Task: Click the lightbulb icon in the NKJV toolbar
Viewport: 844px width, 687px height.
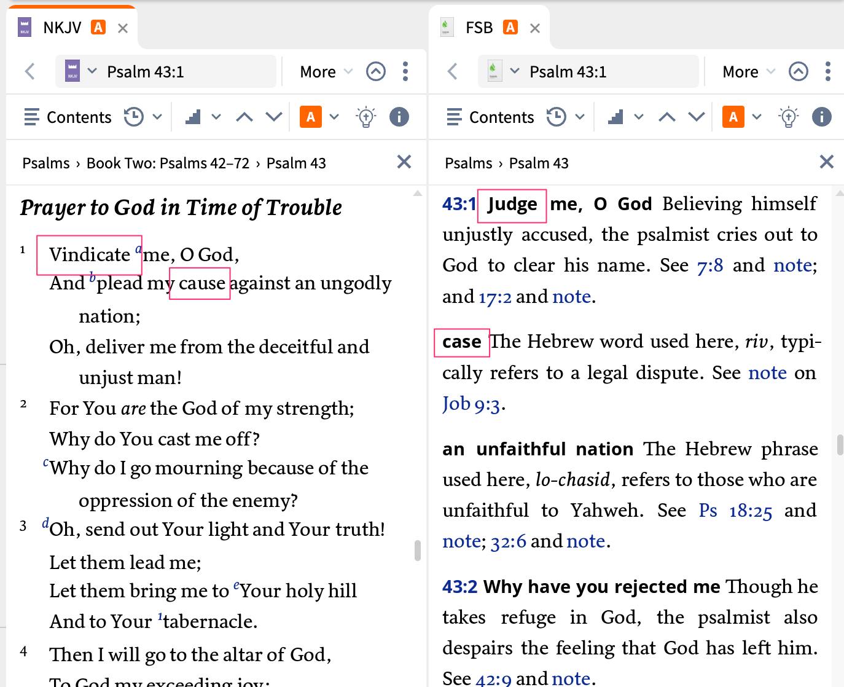Action: click(366, 117)
